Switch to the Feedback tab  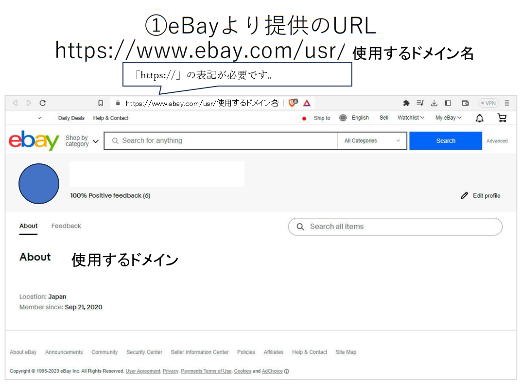66,226
